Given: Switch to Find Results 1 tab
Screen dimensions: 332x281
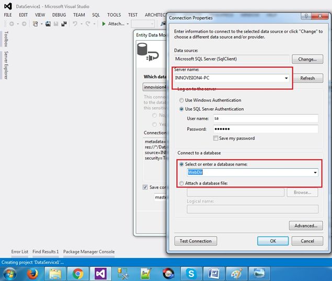Looking at the screenshot, I should (45, 252).
